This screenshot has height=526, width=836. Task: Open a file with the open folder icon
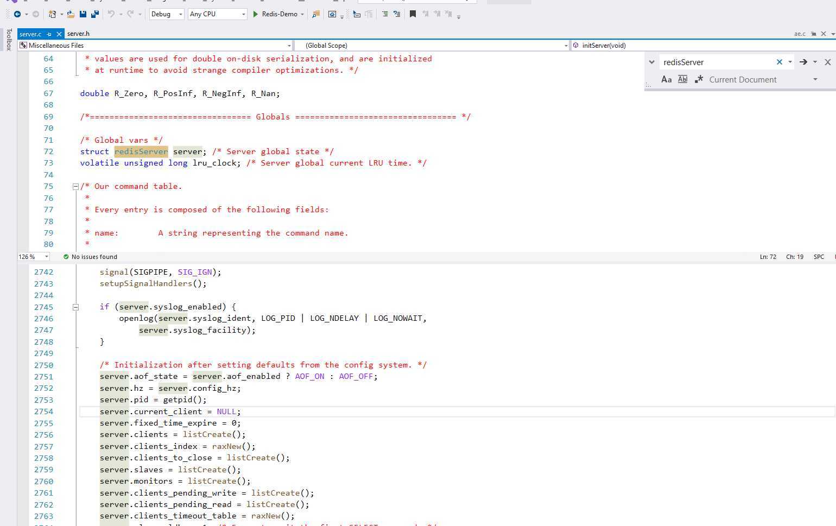click(x=71, y=14)
